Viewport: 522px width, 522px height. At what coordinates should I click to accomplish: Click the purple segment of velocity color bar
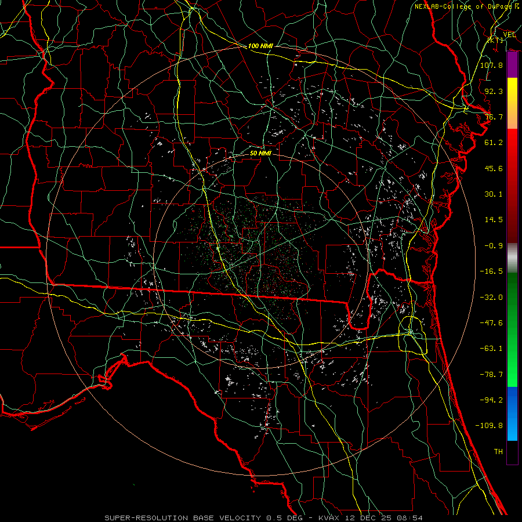pyautogui.click(x=512, y=65)
